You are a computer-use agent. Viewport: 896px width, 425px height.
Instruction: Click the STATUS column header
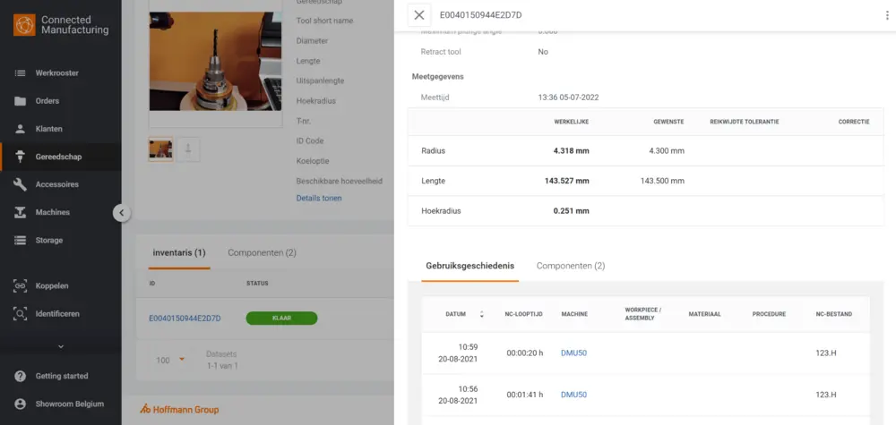click(x=257, y=284)
